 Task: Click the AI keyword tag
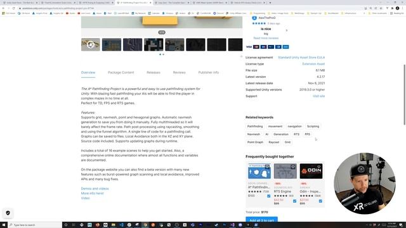click(266, 134)
